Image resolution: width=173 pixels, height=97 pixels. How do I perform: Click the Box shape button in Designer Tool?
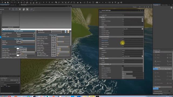[157, 73]
